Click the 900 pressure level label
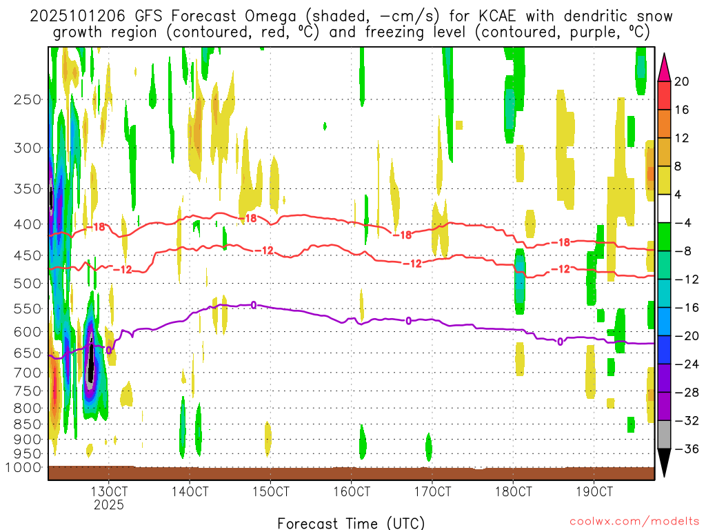The image size is (706, 530). (28, 440)
